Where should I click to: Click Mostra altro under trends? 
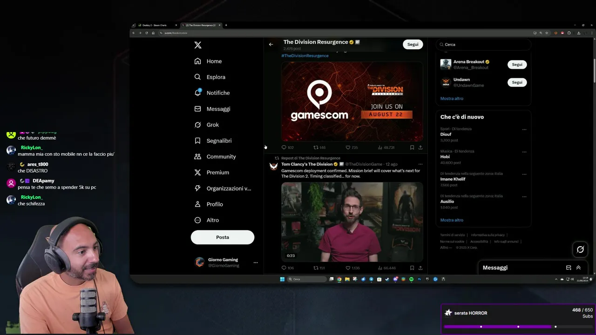452,220
